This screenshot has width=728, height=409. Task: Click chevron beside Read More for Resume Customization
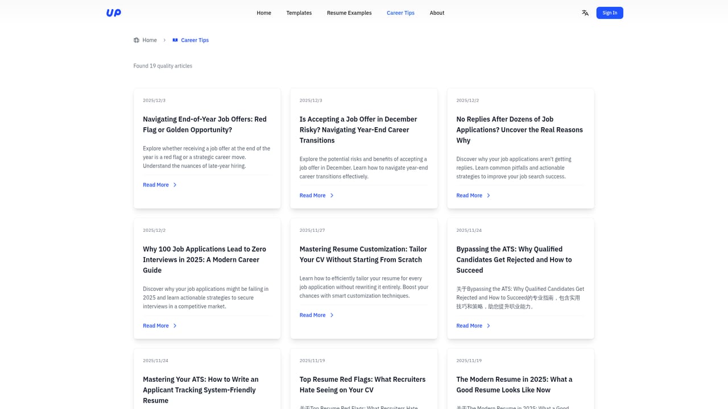(x=332, y=315)
